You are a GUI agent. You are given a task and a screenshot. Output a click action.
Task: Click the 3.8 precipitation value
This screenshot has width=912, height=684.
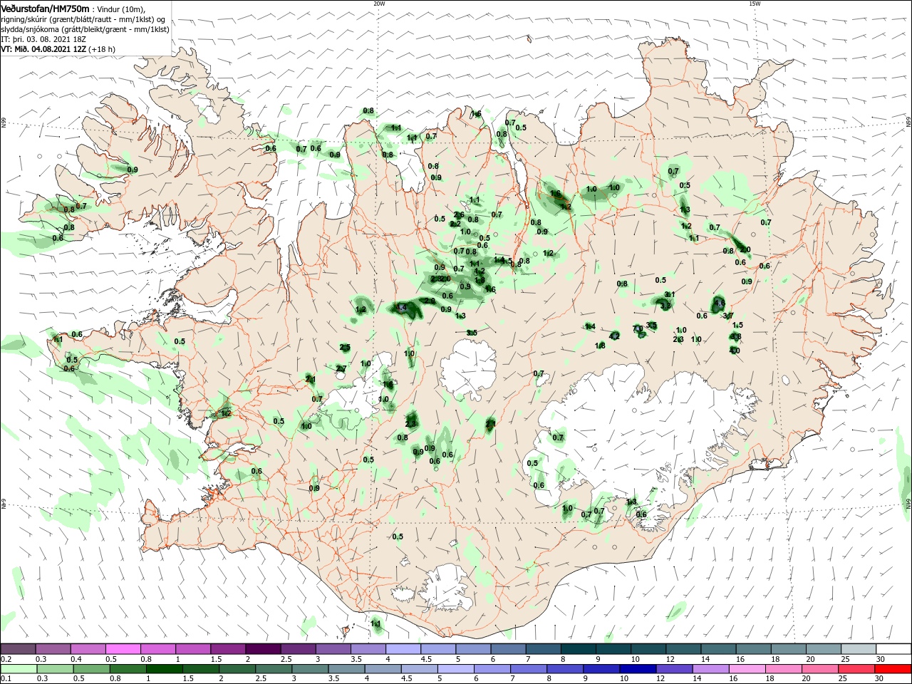tap(736, 337)
